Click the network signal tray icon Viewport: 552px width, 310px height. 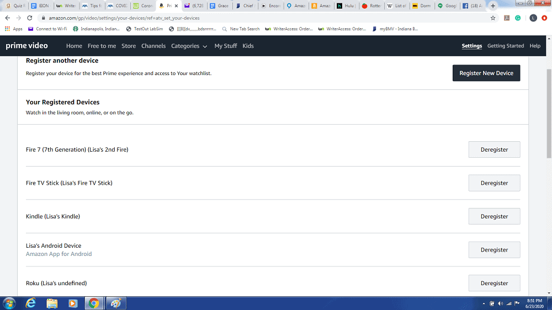(509, 303)
